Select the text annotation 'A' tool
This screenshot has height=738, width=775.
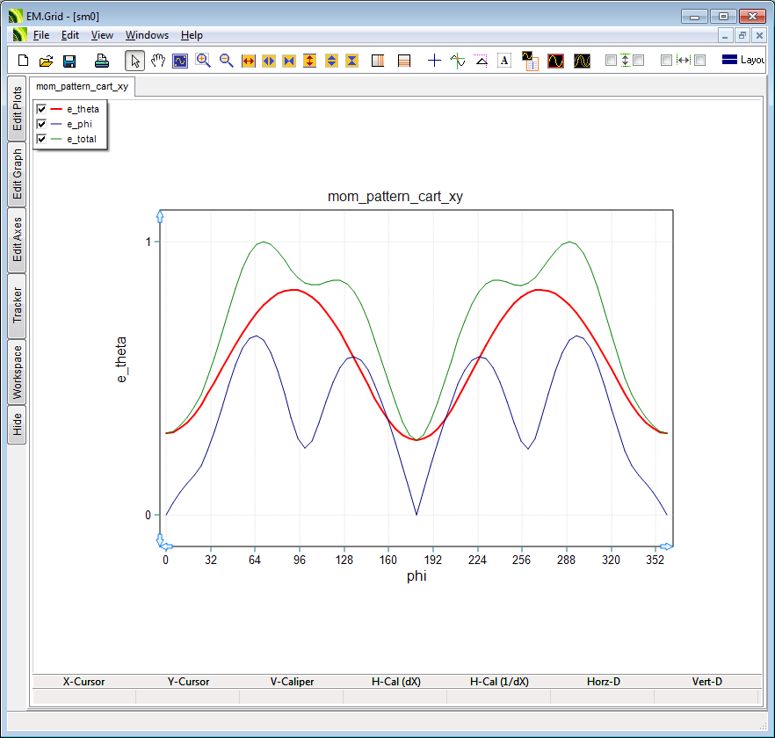(504, 61)
